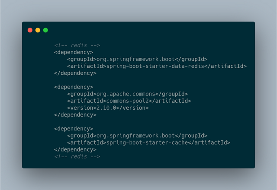The height and width of the screenshot is (190, 277).
Task: Click the closing version tag
Action: click(132, 108)
